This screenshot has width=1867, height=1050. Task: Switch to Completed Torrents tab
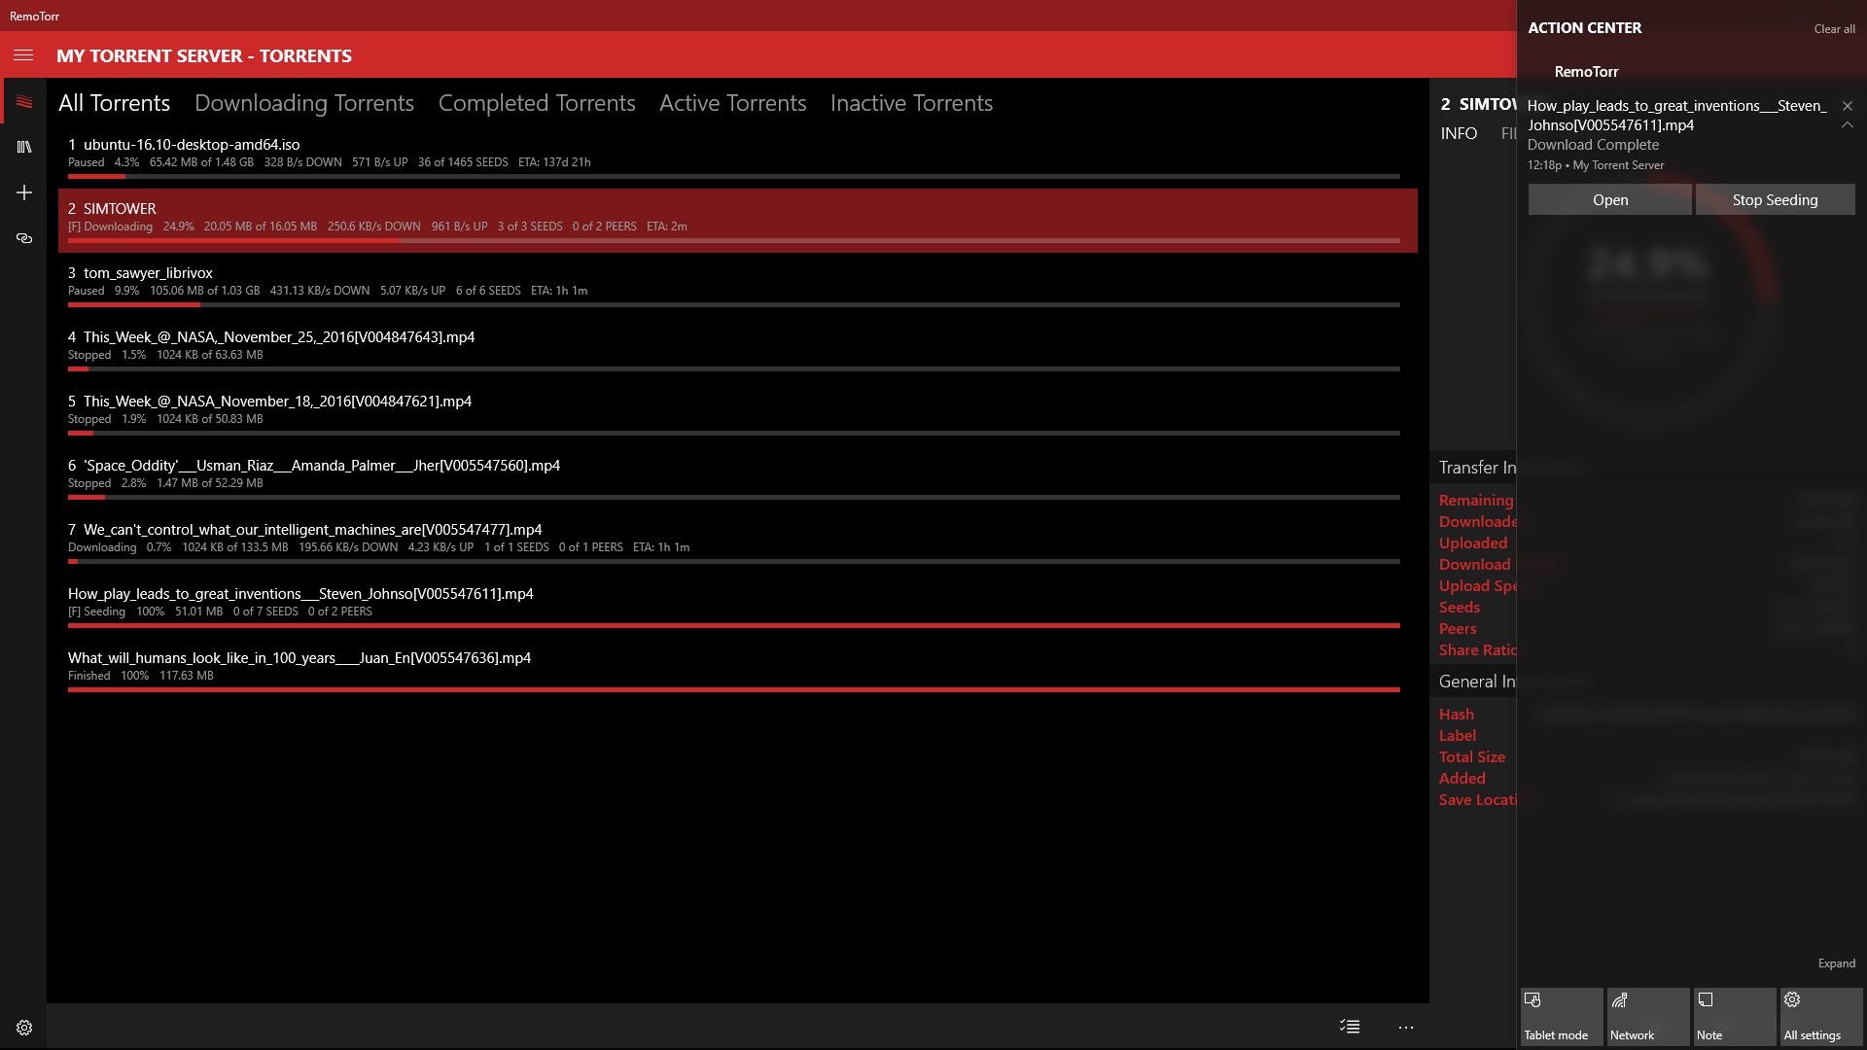click(x=537, y=103)
